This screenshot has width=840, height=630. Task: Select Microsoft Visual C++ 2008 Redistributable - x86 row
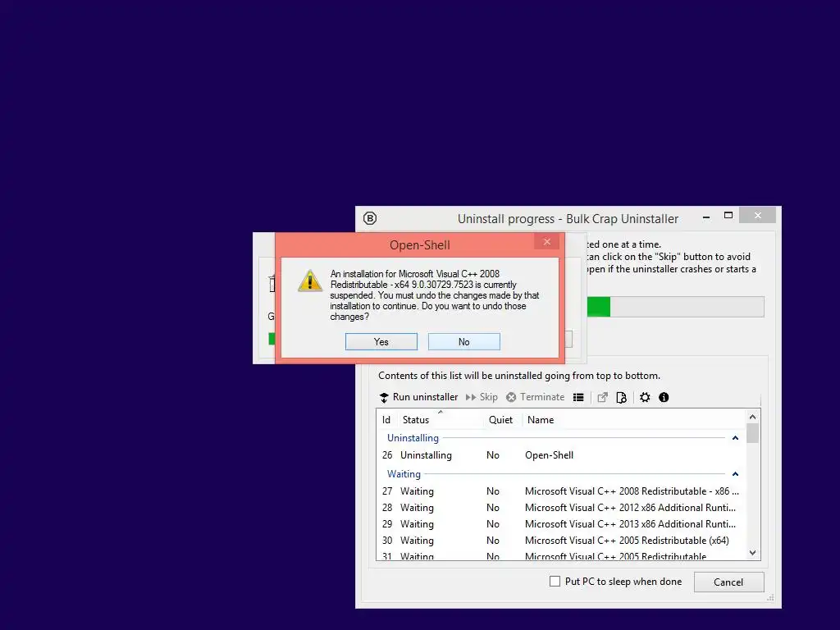(560, 491)
